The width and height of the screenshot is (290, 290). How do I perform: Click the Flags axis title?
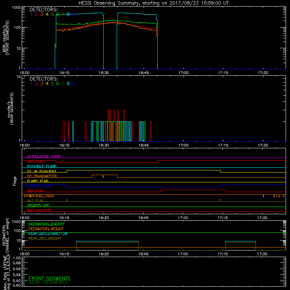pyautogui.click(x=15, y=181)
